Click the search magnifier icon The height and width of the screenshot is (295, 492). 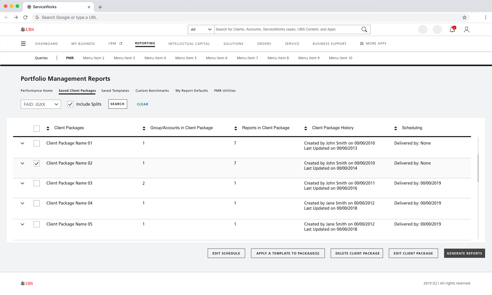point(364,29)
